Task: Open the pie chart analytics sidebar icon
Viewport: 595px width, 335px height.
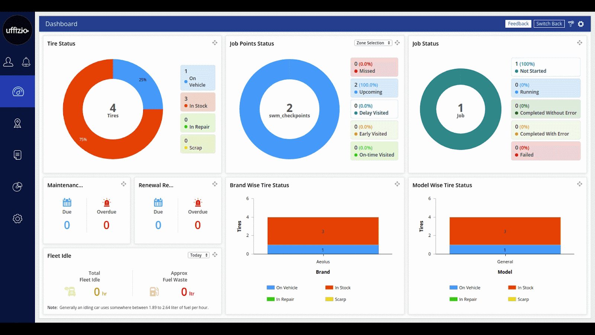Action: (17, 186)
